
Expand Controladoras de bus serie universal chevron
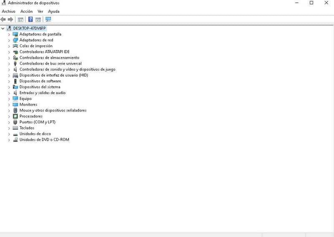click(9, 64)
